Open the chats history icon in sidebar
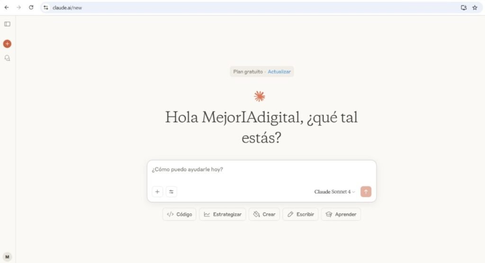 point(7,58)
